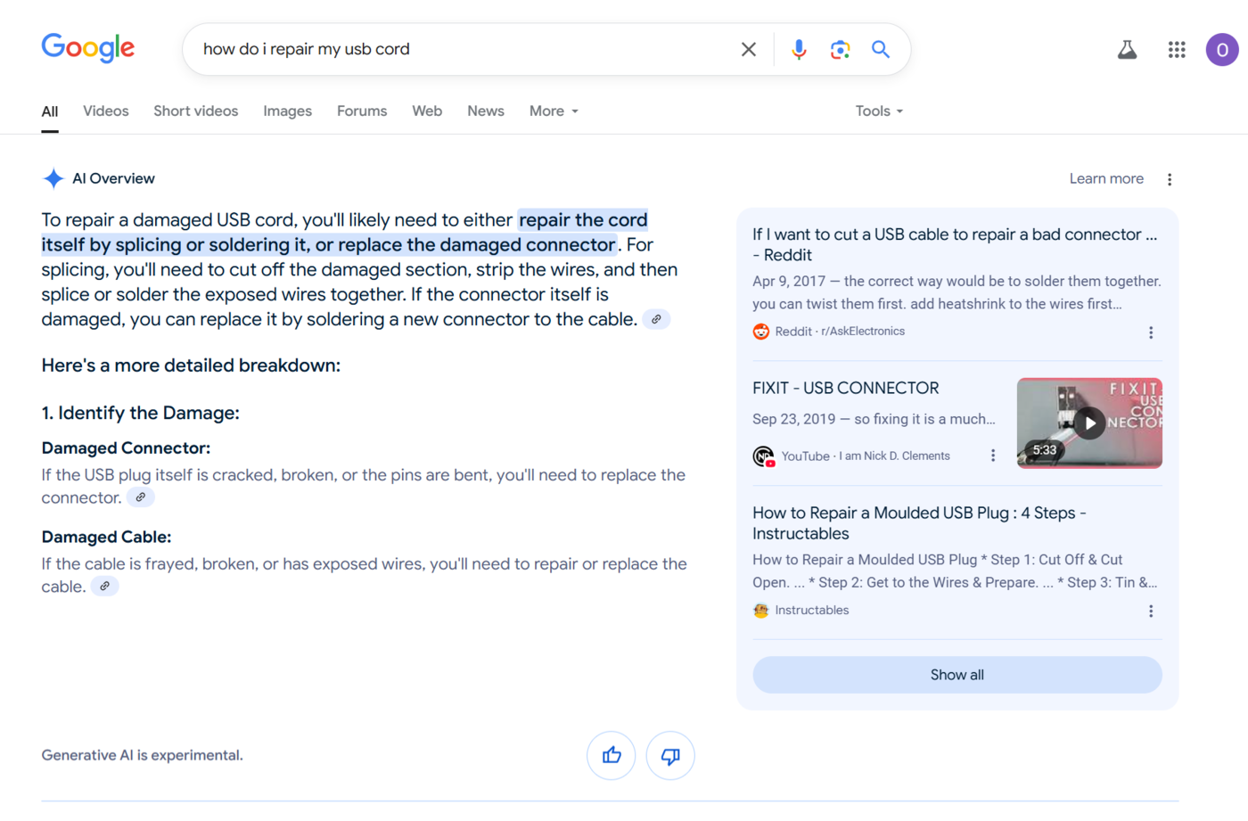
Task: Switch to the Videos tab
Action: pos(106,111)
